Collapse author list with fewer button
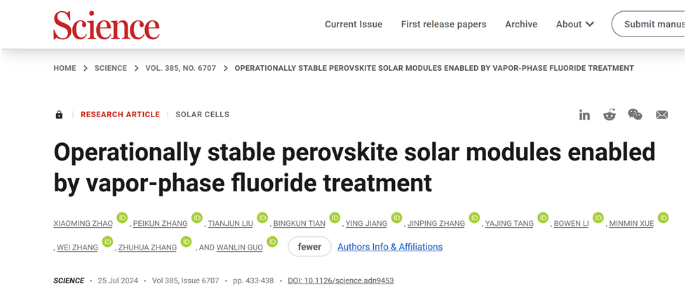This screenshot has height=291, width=686. coord(309,247)
